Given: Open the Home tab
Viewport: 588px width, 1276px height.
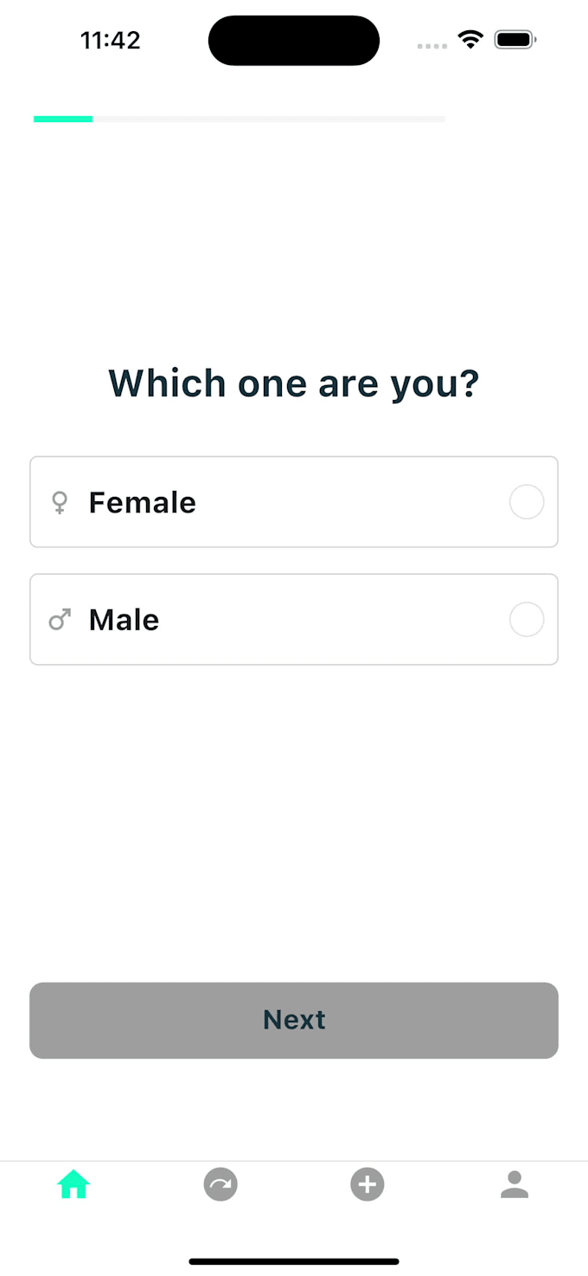Looking at the screenshot, I should click(73, 1184).
